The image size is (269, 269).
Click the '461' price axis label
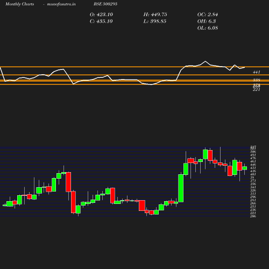(253, 161)
